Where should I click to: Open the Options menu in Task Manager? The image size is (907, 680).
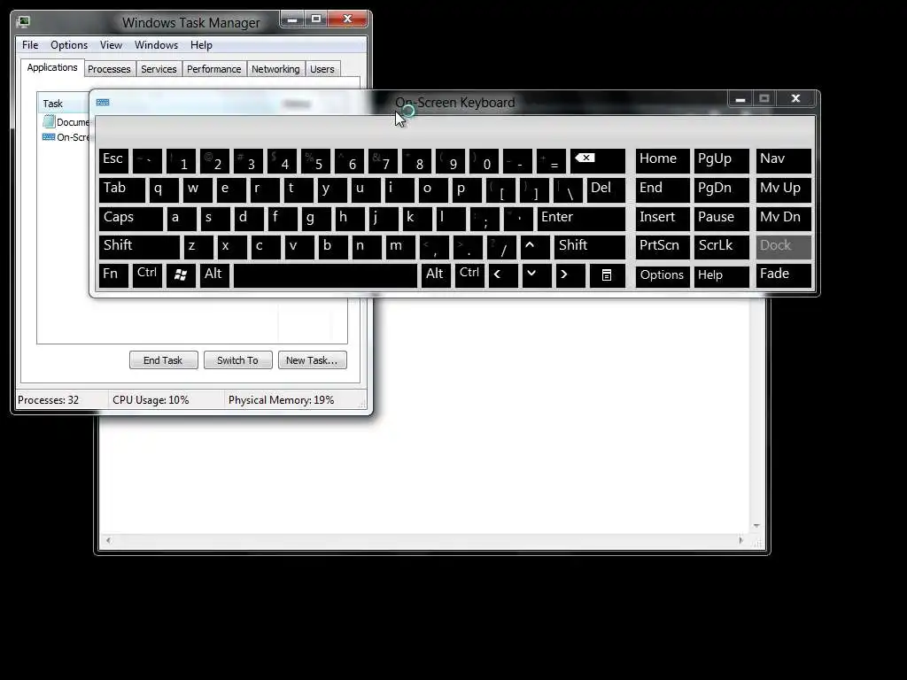tap(69, 45)
